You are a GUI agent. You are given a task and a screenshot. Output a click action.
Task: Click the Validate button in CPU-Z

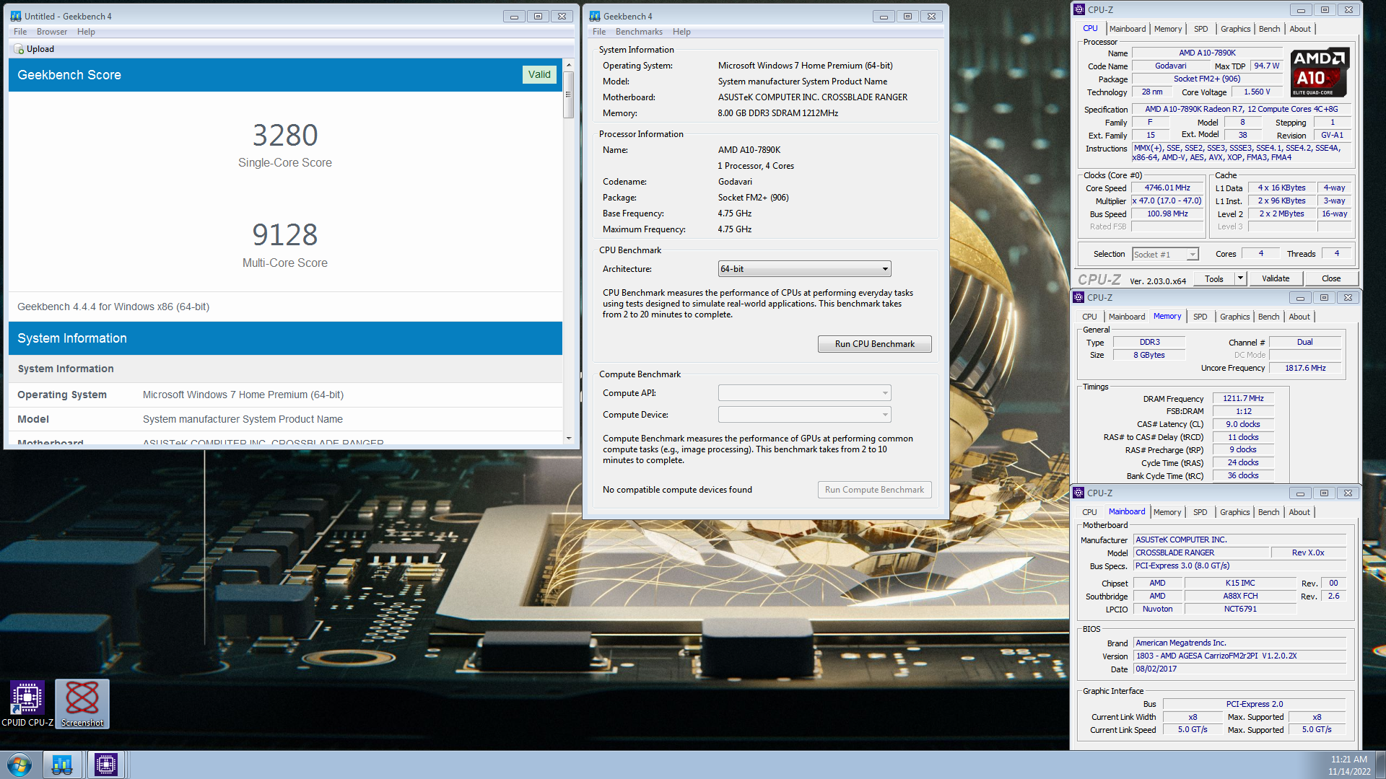pos(1275,278)
